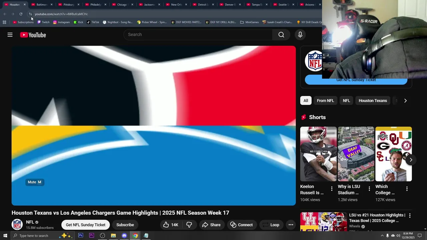Image resolution: width=427 pixels, height=240 pixels.
Task: Open the DGF MOVIES PART2 bookmark
Action: pos(186,22)
